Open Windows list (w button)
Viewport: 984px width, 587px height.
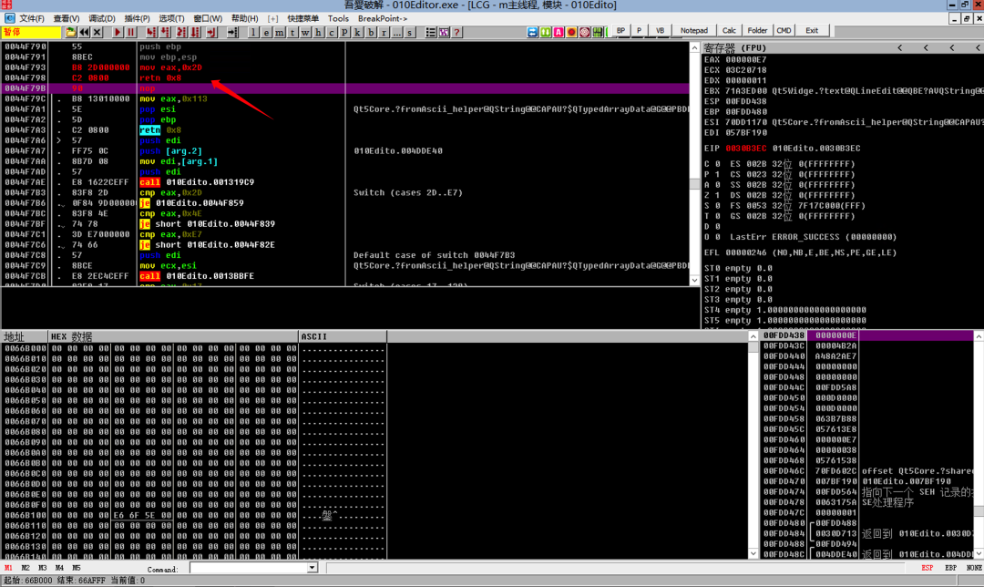point(305,33)
